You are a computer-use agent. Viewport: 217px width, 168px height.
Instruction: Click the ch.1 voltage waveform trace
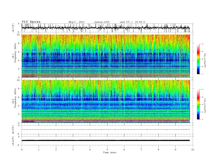[x=105, y=28]
